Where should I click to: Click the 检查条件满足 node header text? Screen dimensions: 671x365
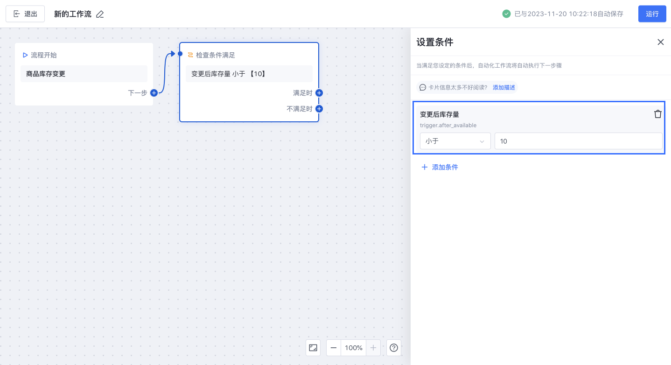pos(216,55)
